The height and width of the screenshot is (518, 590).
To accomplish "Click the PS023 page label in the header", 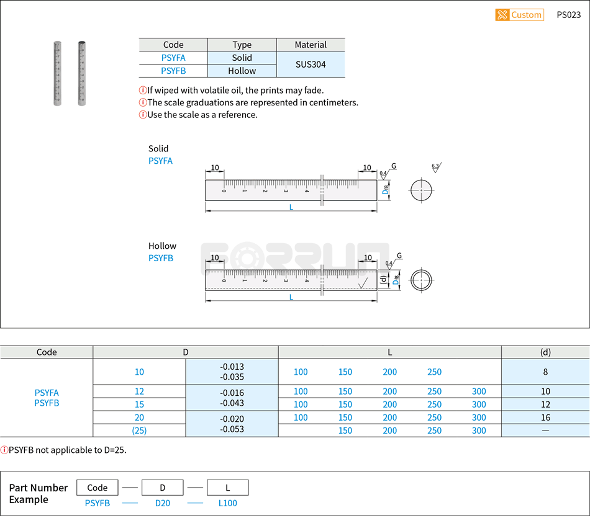I will click(568, 14).
